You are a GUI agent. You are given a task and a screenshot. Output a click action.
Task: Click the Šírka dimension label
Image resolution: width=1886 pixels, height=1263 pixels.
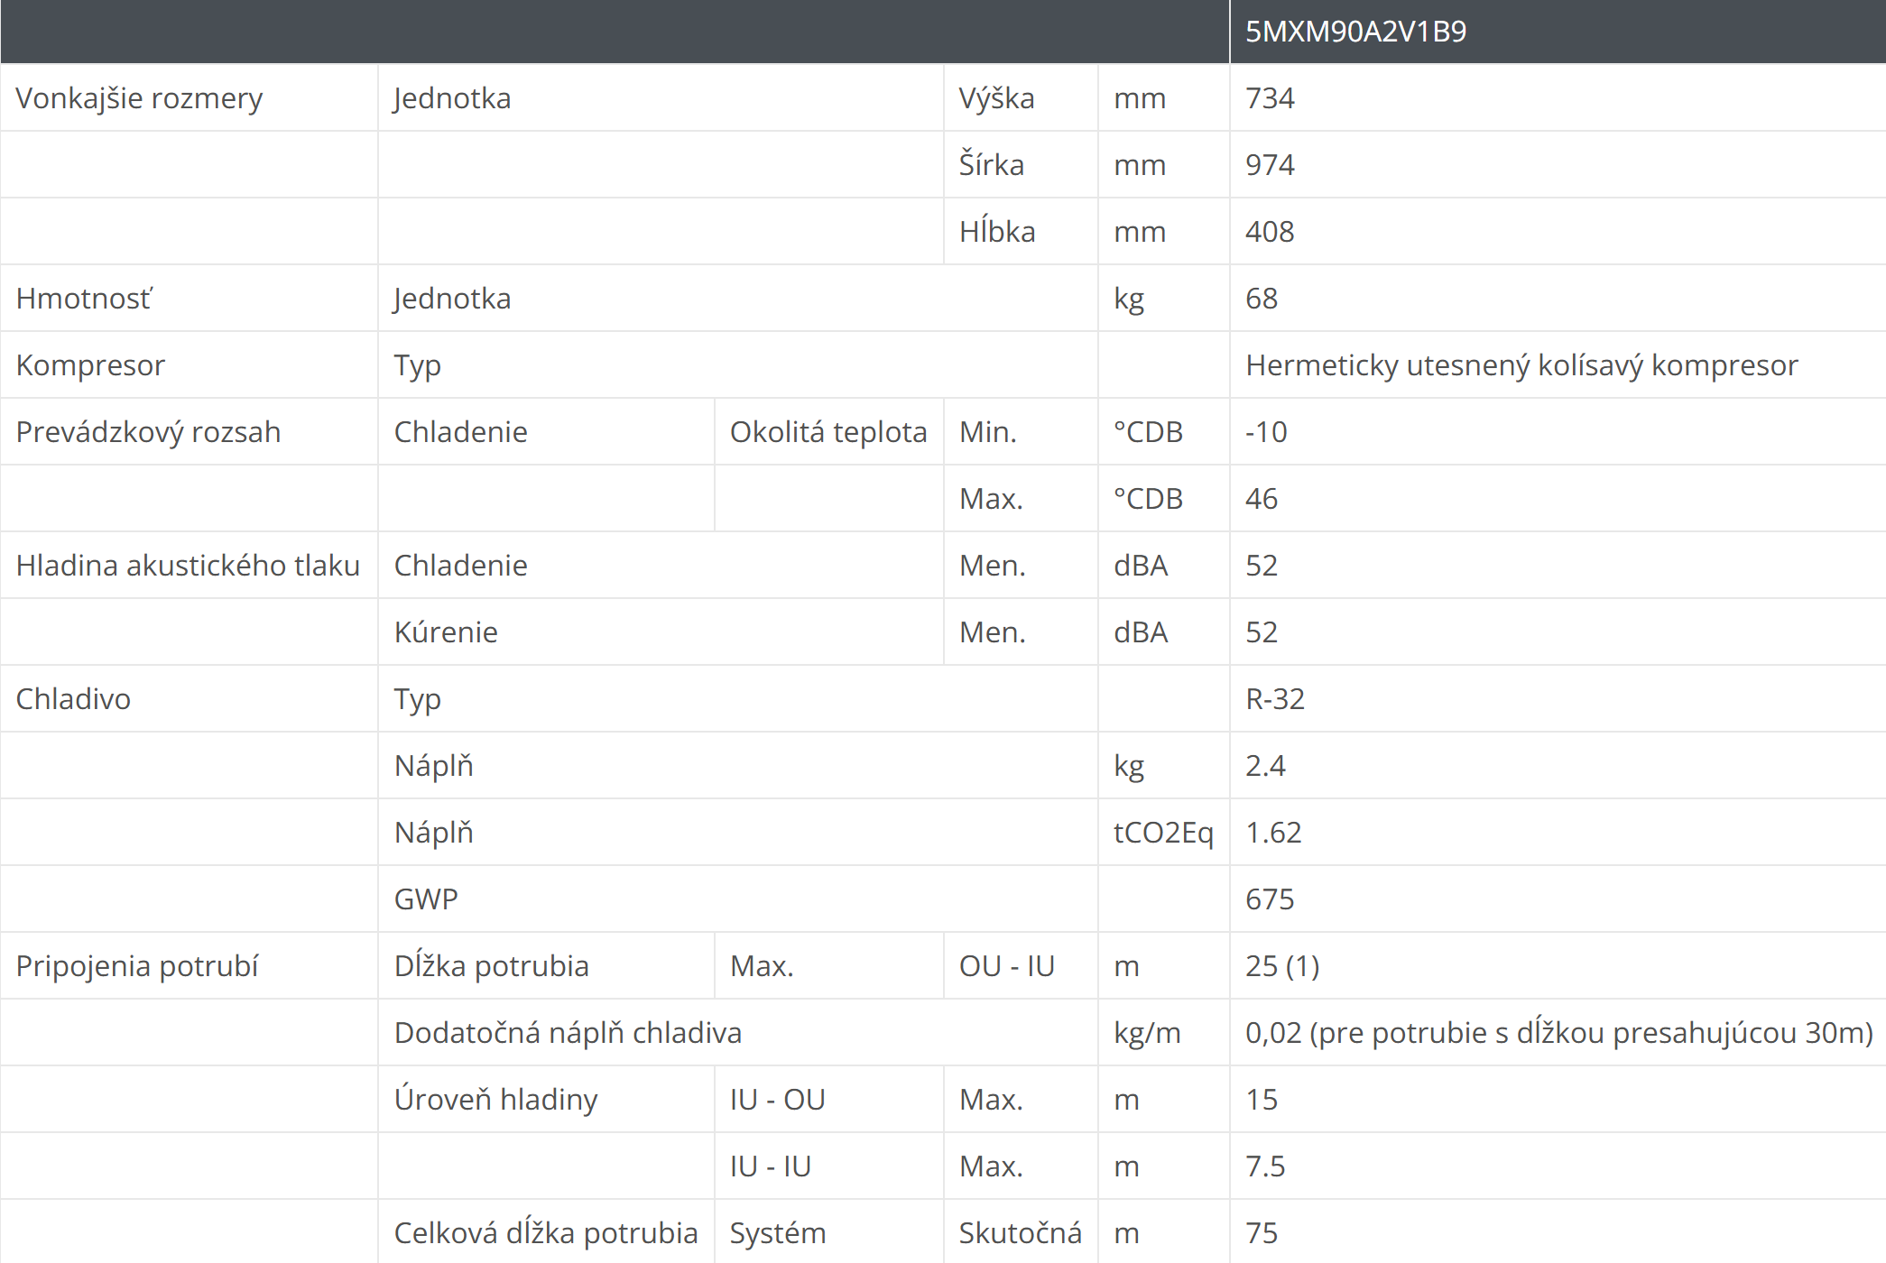coord(991,165)
